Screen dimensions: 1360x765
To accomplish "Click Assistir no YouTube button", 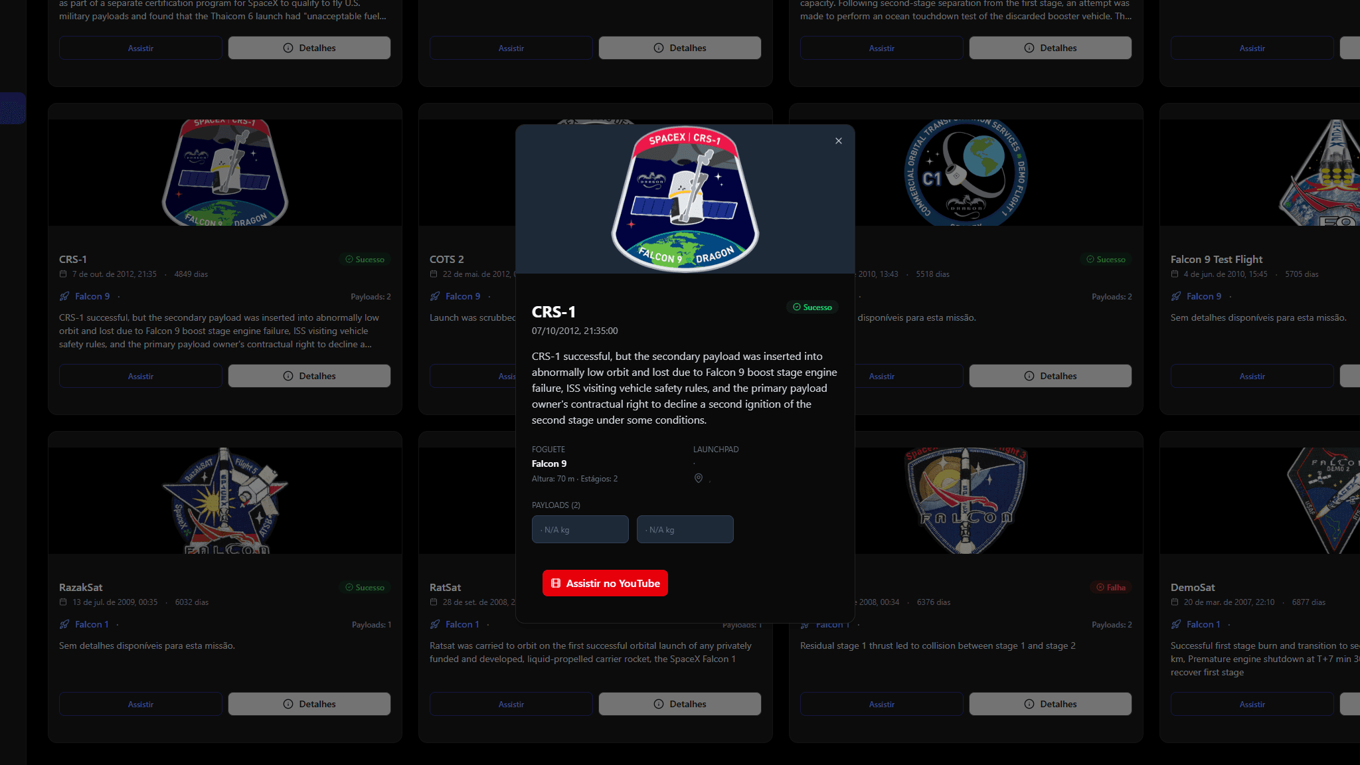I will point(605,583).
